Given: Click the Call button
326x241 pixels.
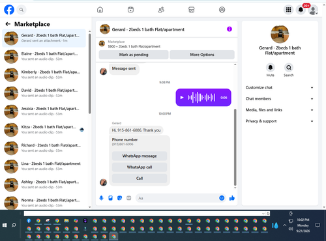Looking at the screenshot, I should point(140,178).
